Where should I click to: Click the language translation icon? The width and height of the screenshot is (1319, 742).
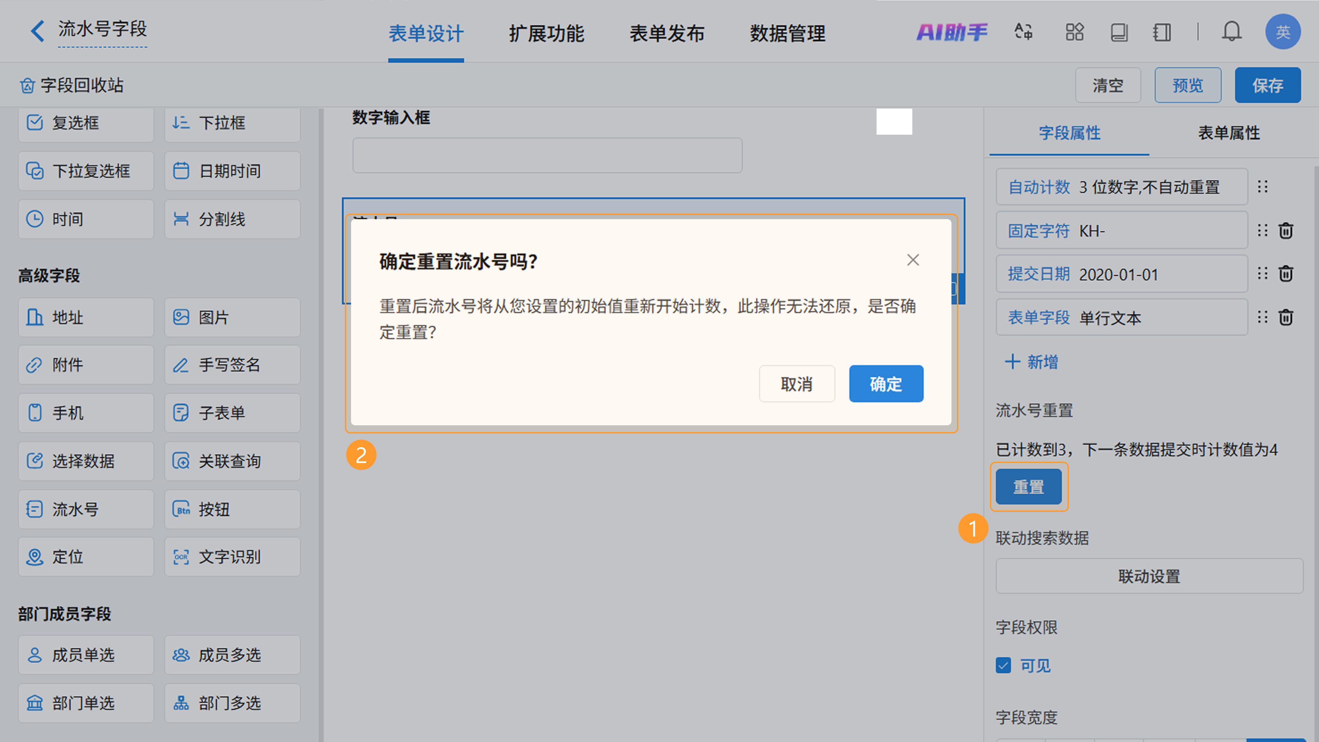(x=1023, y=32)
